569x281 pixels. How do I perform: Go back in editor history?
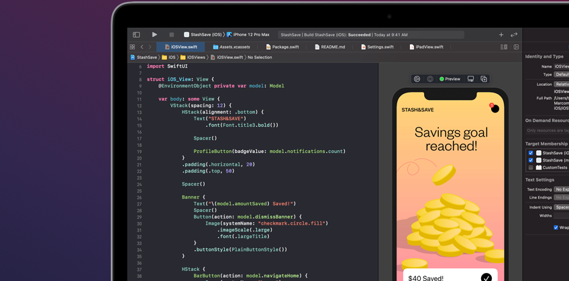[142, 47]
